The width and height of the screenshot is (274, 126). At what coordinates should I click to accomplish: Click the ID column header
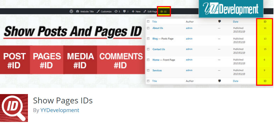point(265,22)
